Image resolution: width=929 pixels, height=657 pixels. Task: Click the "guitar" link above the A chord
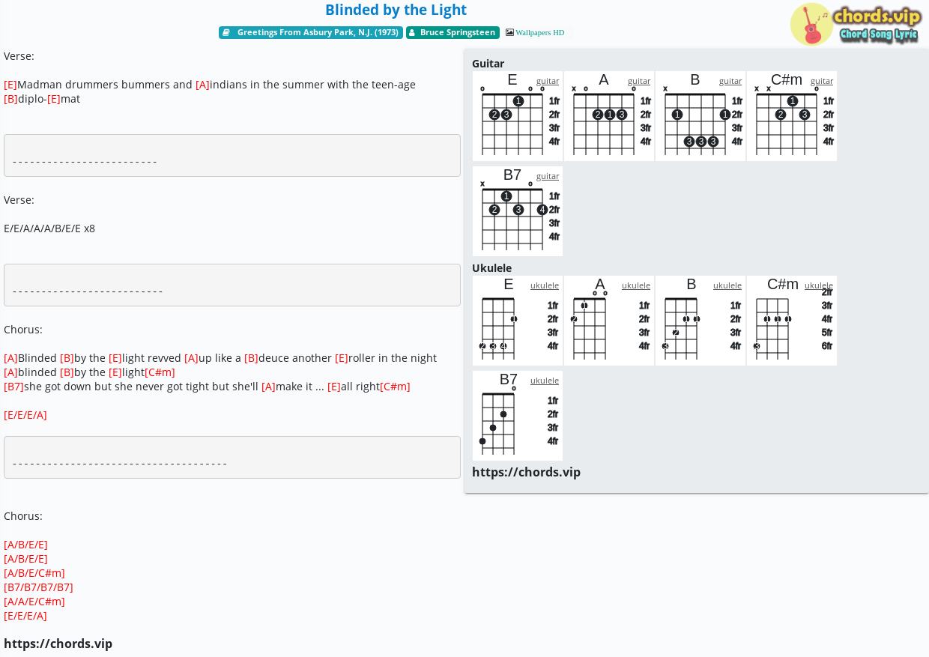[639, 81]
